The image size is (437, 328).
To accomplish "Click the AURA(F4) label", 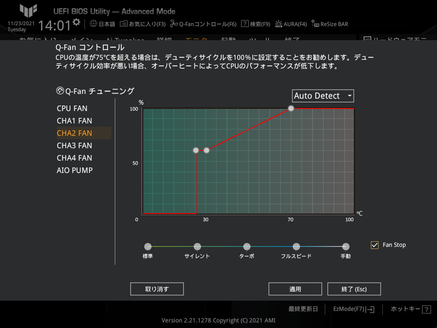I will 295,24.
